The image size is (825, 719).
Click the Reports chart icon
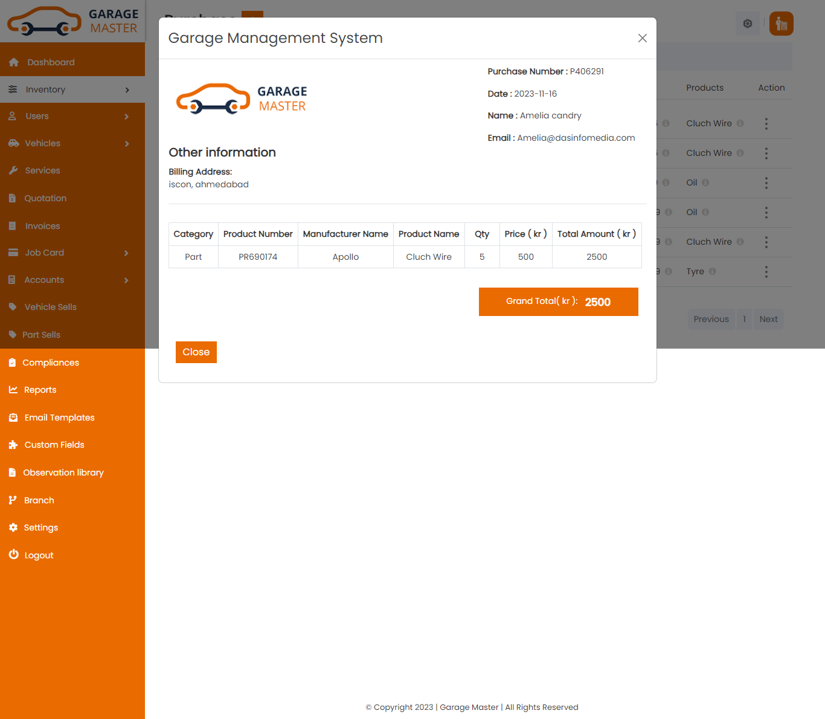[13, 390]
